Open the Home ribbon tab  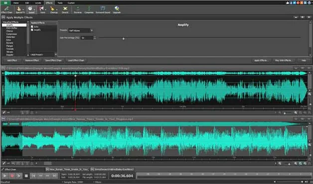pos(16,3)
